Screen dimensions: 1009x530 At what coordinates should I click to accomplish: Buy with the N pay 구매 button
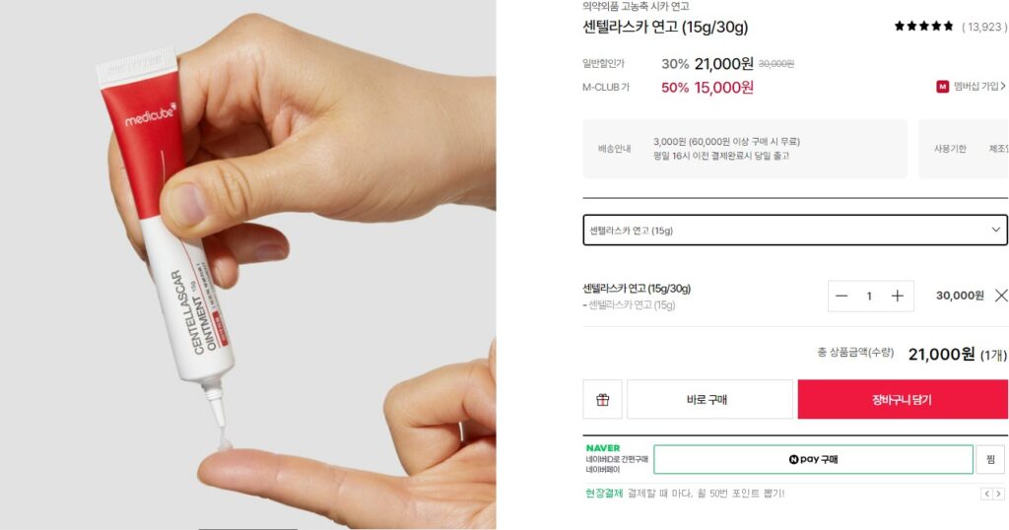813,459
